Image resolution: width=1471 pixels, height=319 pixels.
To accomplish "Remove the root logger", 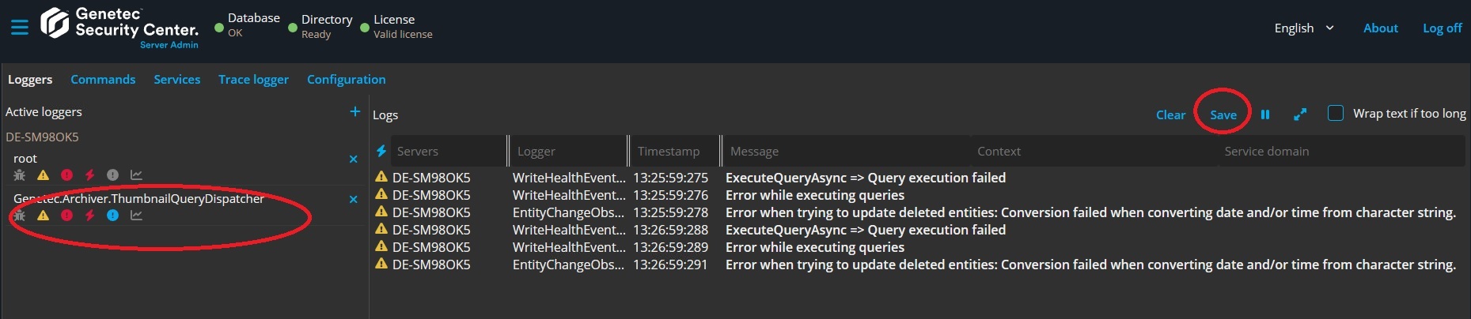I will pyautogui.click(x=353, y=159).
